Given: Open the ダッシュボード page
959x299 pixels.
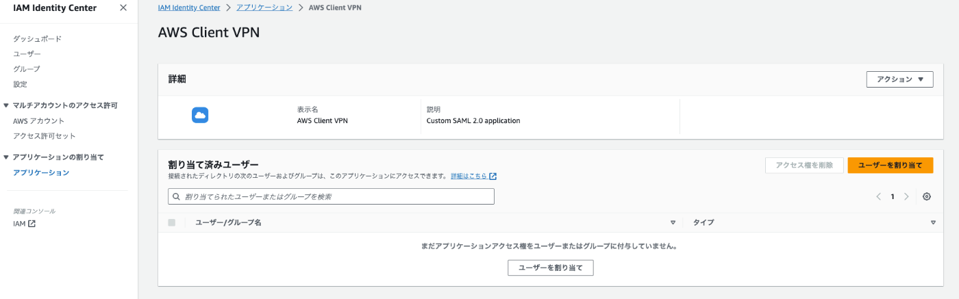Looking at the screenshot, I should point(38,39).
